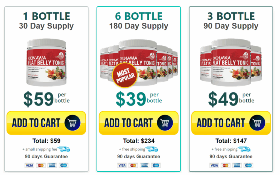280x175 pixels.
Task: Add the 1 bottle package to cart
Action: click(x=46, y=123)
